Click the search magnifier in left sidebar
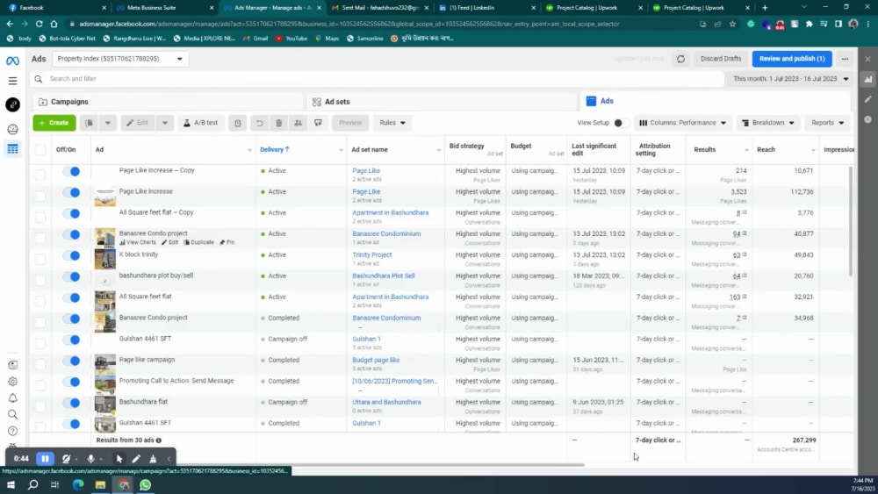878x494 pixels. [x=12, y=414]
